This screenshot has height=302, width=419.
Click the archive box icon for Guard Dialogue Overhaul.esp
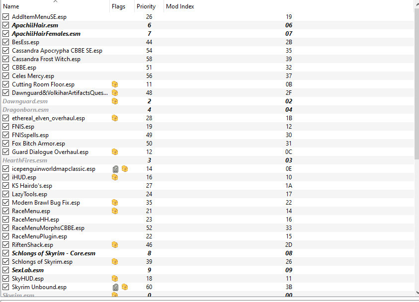[115, 152]
